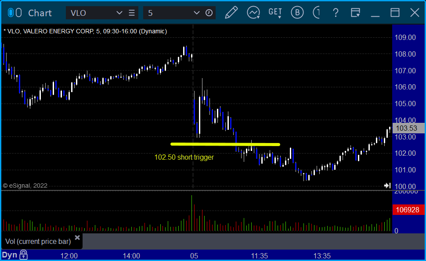Click the partially visible circled T icon
Image resolution: width=426 pixels, height=261 pixels.
(316, 13)
